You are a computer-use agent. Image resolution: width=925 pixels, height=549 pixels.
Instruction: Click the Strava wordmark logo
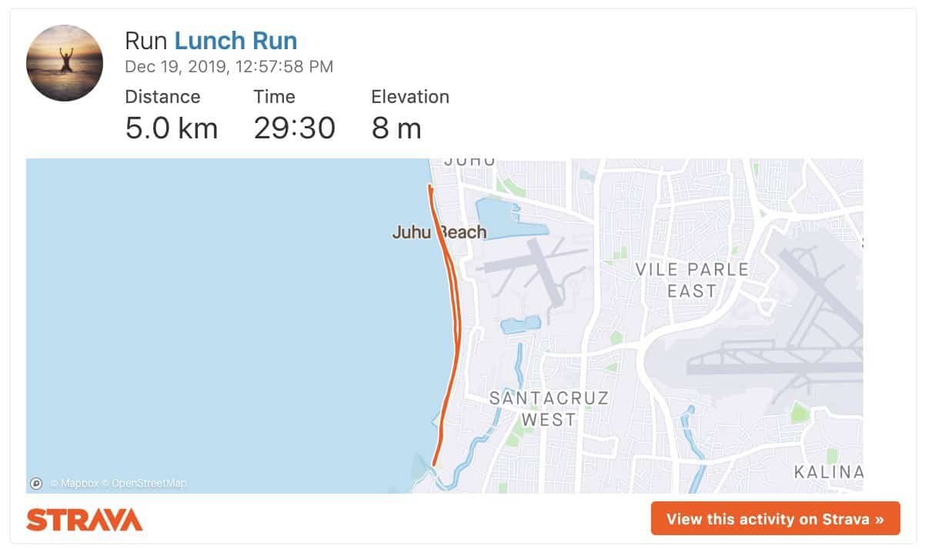tap(82, 520)
